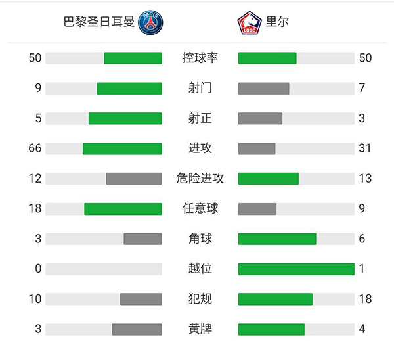
Task: Click PSG's green attacks bar
Action: (122, 148)
